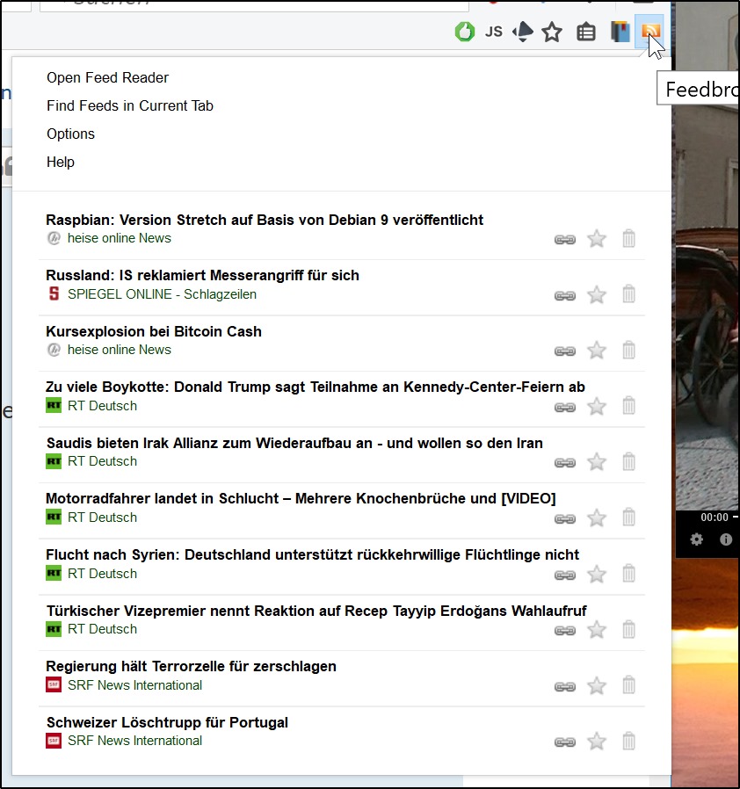Image resolution: width=740 pixels, height=789 pixels.
Task: Click heise online News under Raspbian article
Action: click(120, 238)
